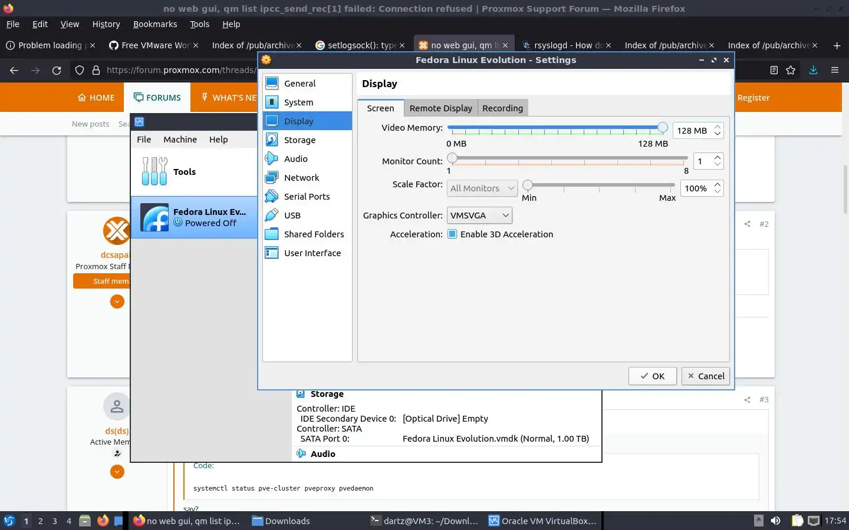Open Graphics Controller VMSVGA dropdown
The image size is (849, 530).
(x=479, y=216)
